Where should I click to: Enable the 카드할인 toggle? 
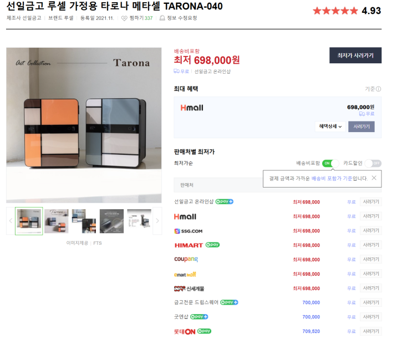[373, 163]
